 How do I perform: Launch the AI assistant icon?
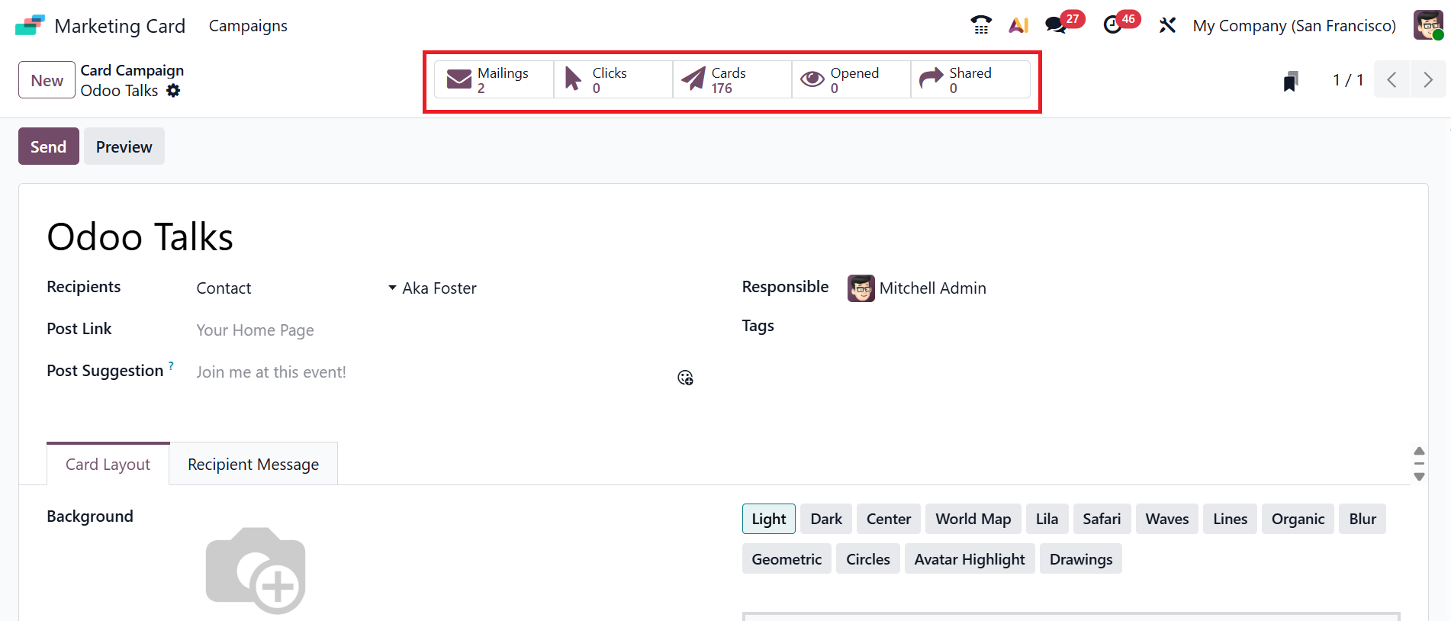click(x=1018, y=25)
